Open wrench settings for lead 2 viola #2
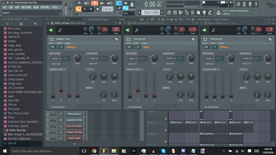Image resolution: width=276 pixels, height=155 pixels. click(137, 30)
